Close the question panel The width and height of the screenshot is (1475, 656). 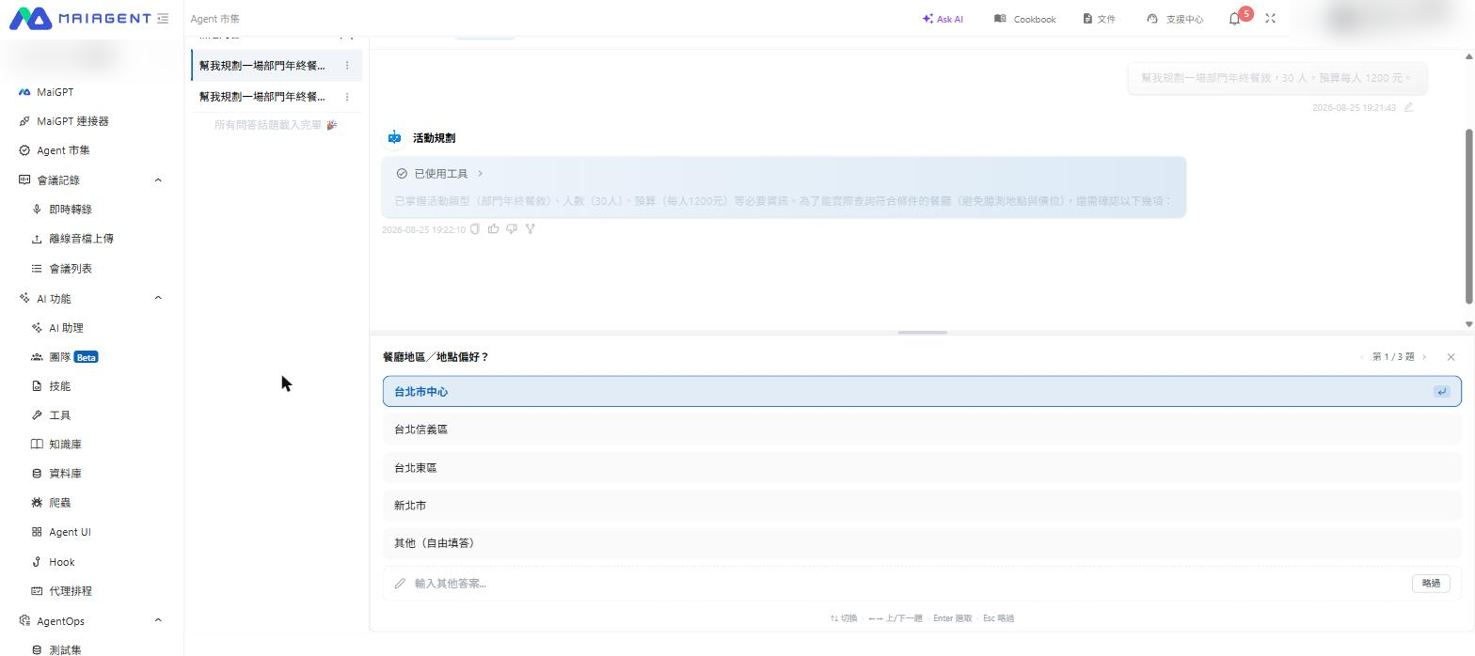tap(1451, 357)
